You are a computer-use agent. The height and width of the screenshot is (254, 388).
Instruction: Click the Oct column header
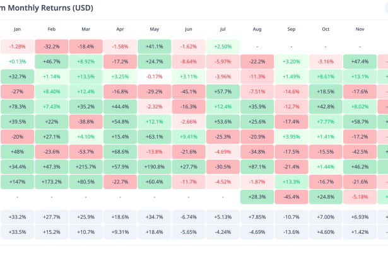[326, 29]
